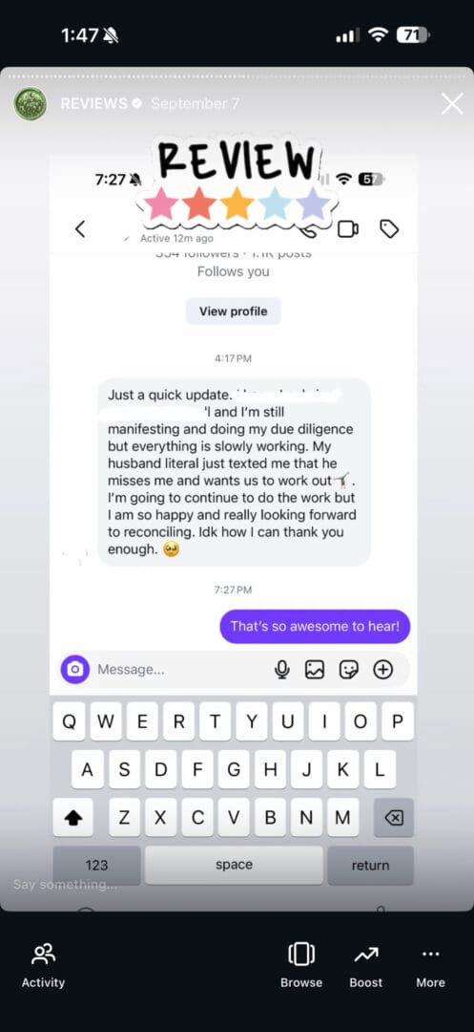Switch to the 123 numeric keyboard
This screenshot has width=474, height=1032.
[96, 865]
